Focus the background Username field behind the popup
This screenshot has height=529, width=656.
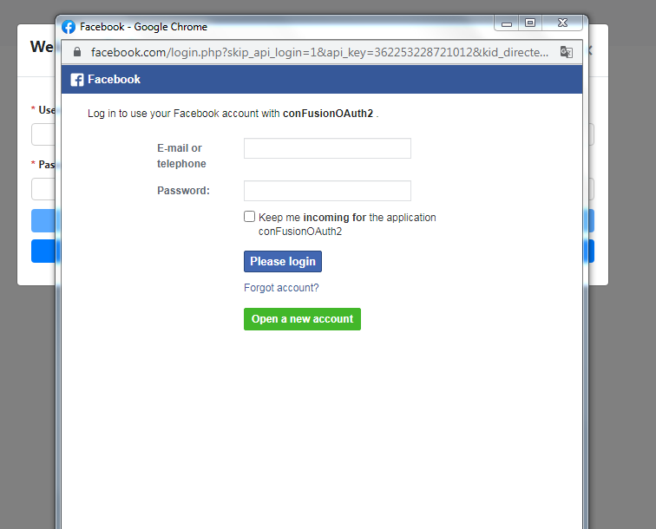[43, 134]
